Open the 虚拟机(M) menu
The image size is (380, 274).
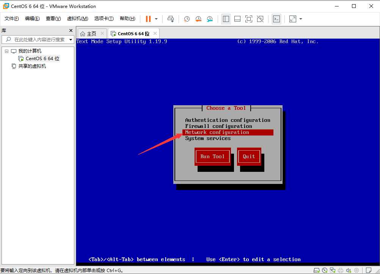coord(77,19)
